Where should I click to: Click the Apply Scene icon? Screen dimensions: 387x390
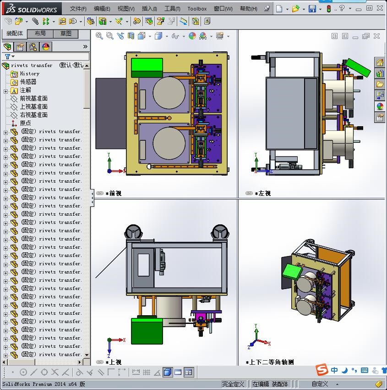203,36
